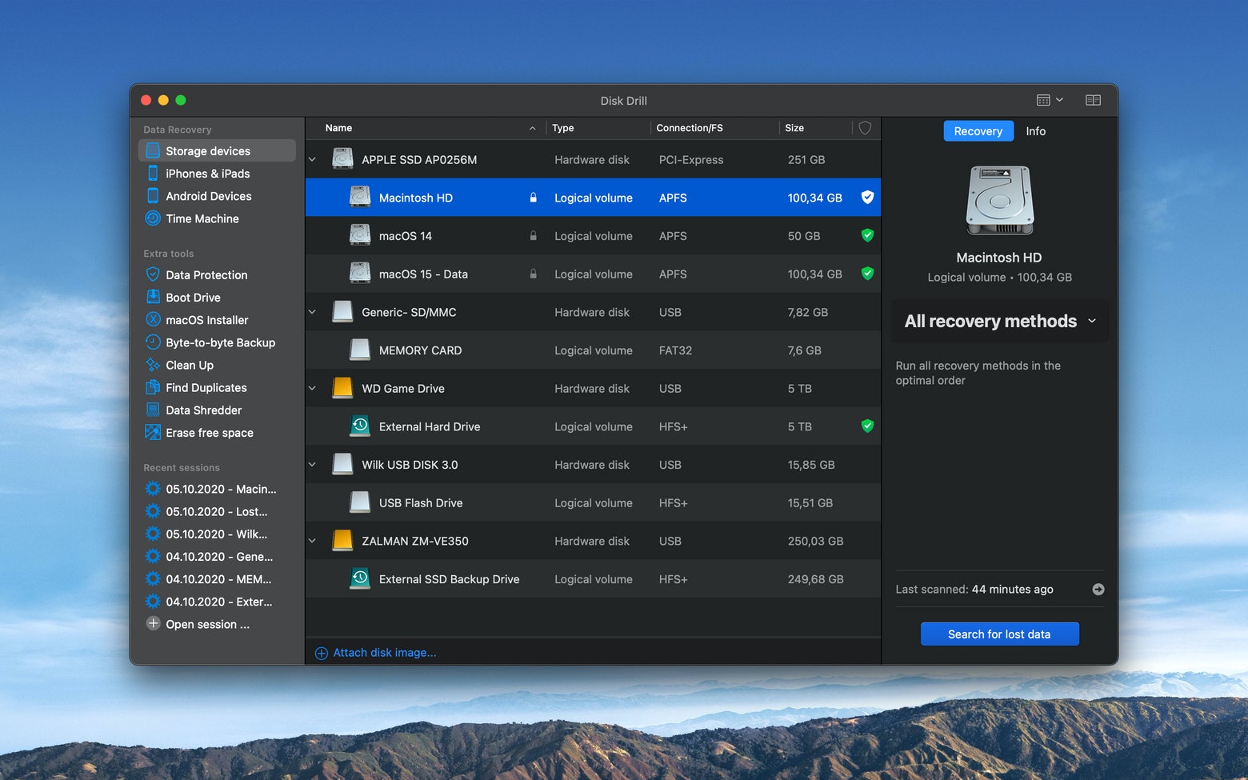Click the Data Shredder icon
This screenshot has height=780, width=1248.
pos(153,410)
